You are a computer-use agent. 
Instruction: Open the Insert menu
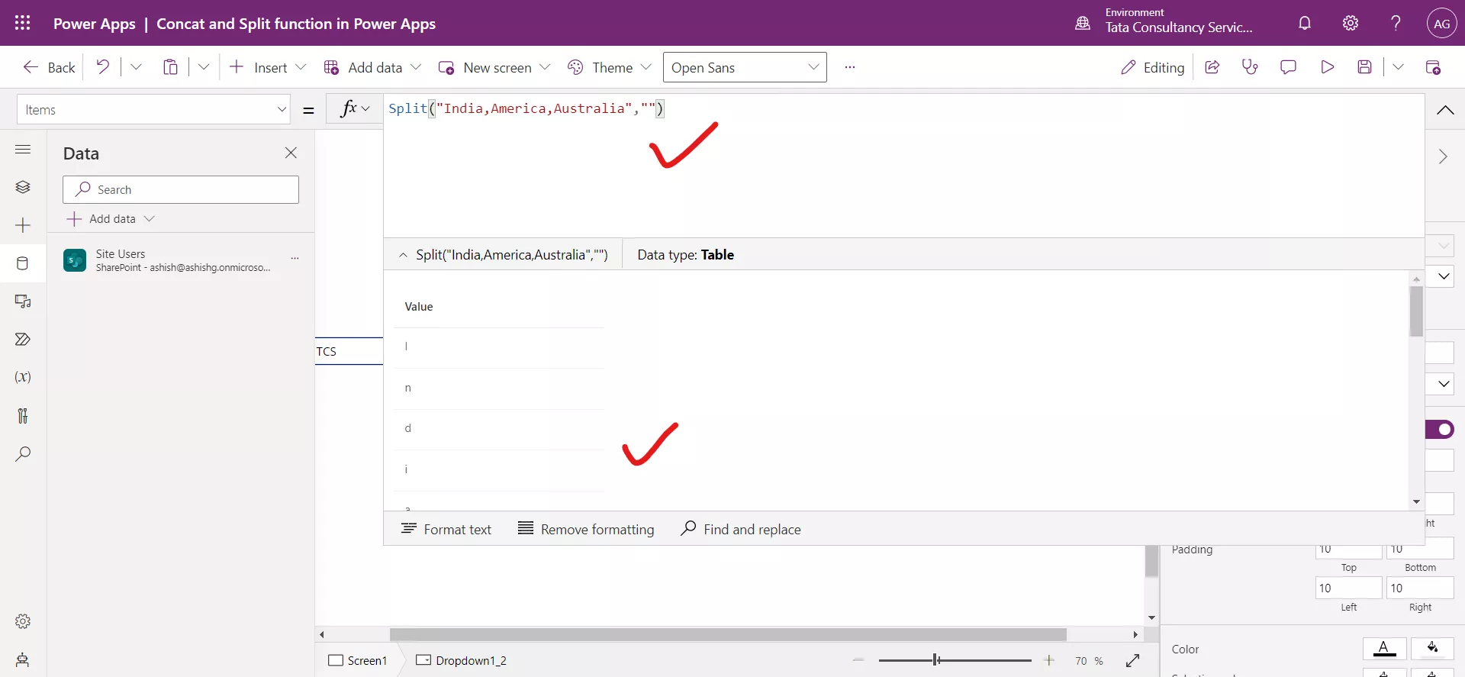268,67
